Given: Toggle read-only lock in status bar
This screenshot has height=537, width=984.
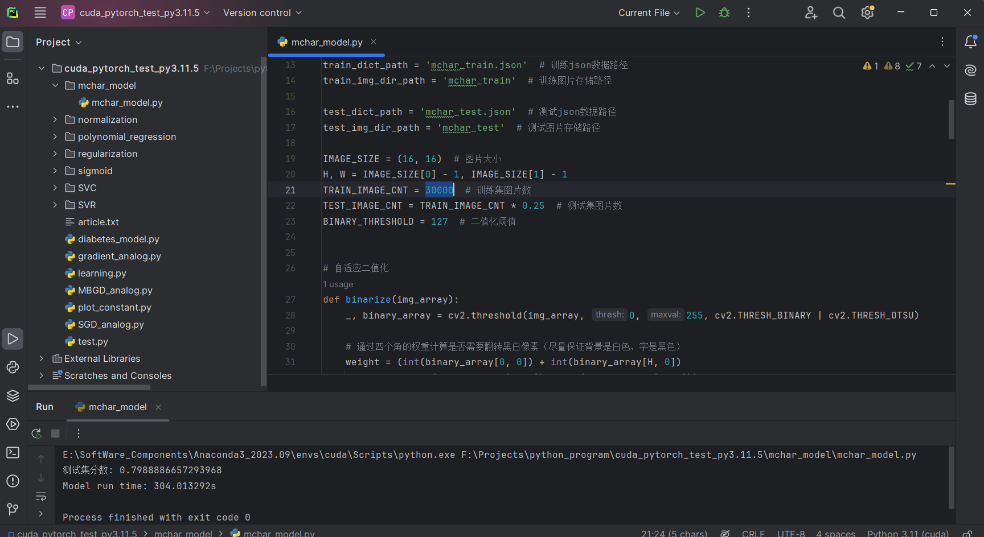Looking at the screenshot, I should tap(967, 533).
